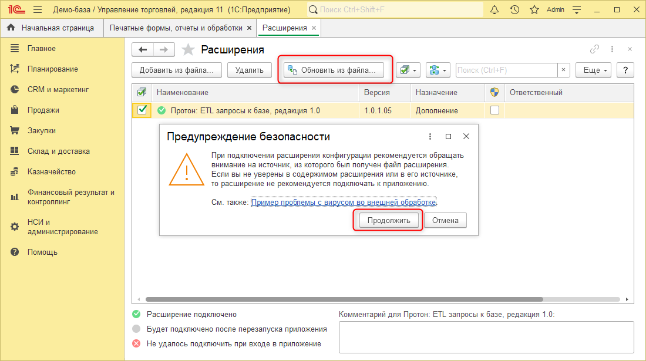Viewport: 646px width, 361px height.
Task: Toggle select-all checkbox in table header
Action: [x=142, y=93]
